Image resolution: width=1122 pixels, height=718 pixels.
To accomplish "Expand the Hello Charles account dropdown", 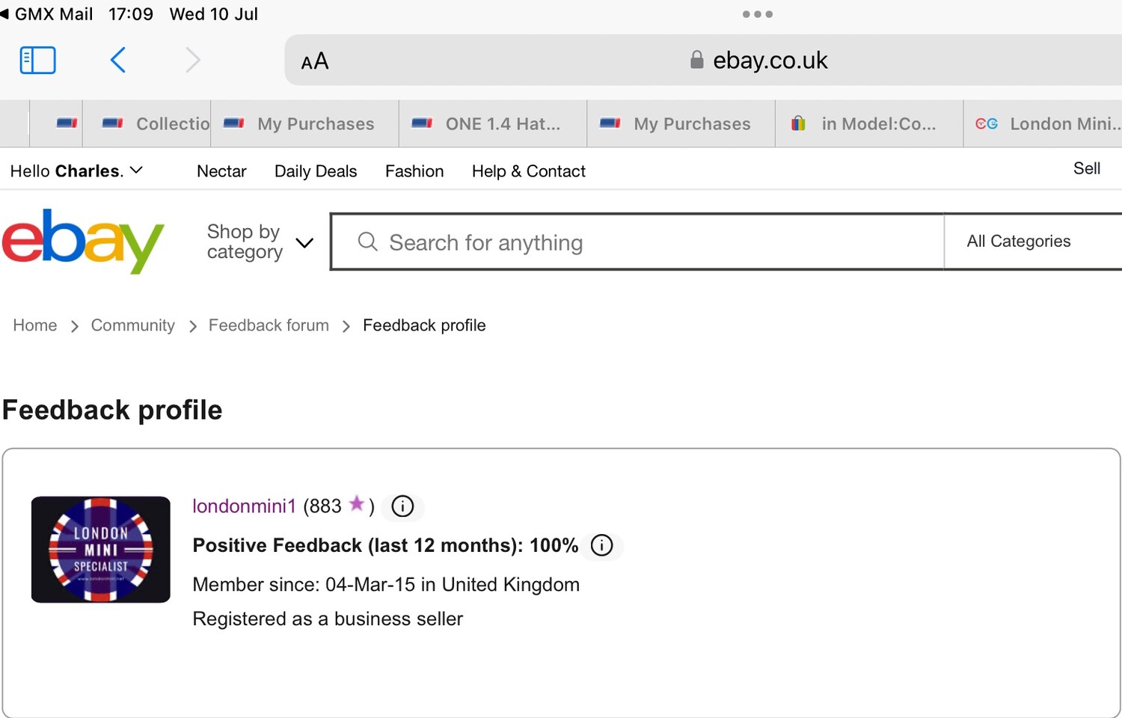I will tap(76, 171).
